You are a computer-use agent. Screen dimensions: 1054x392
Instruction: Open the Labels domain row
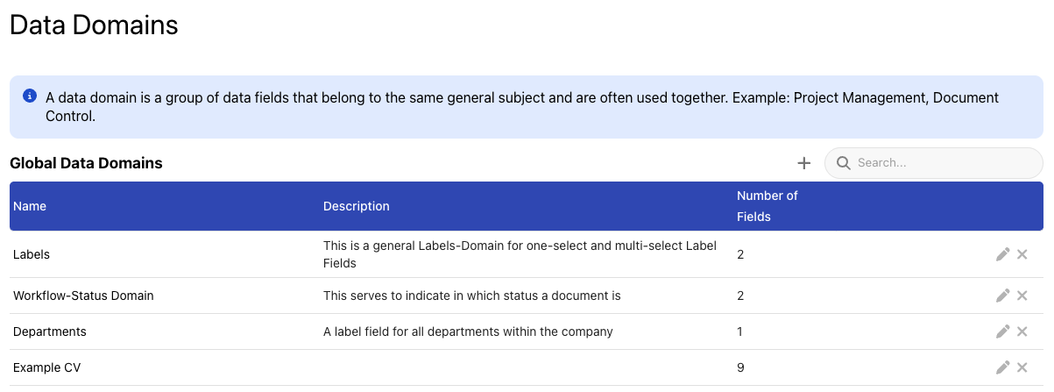coord(32,254)
